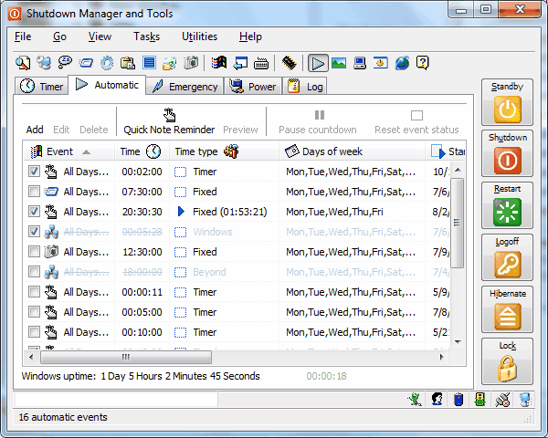Click the Delete event button

(x=94, y=130)
